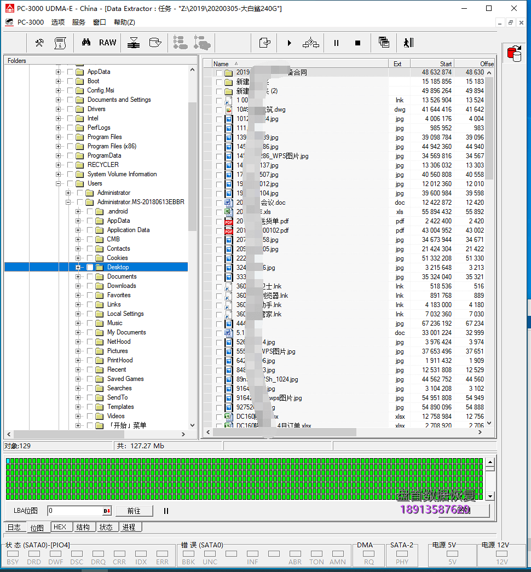This screenshot has width=531, height=572.
Task: Tick the Program Files (x86) checkbox
Action: tap(70, 146)
